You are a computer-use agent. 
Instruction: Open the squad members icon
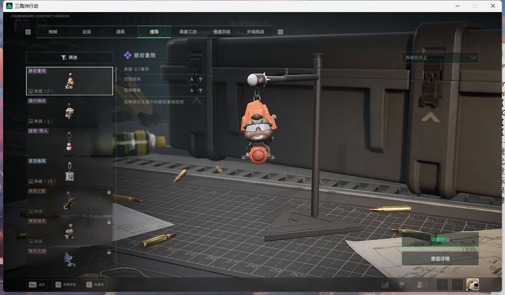click(421, 285)
